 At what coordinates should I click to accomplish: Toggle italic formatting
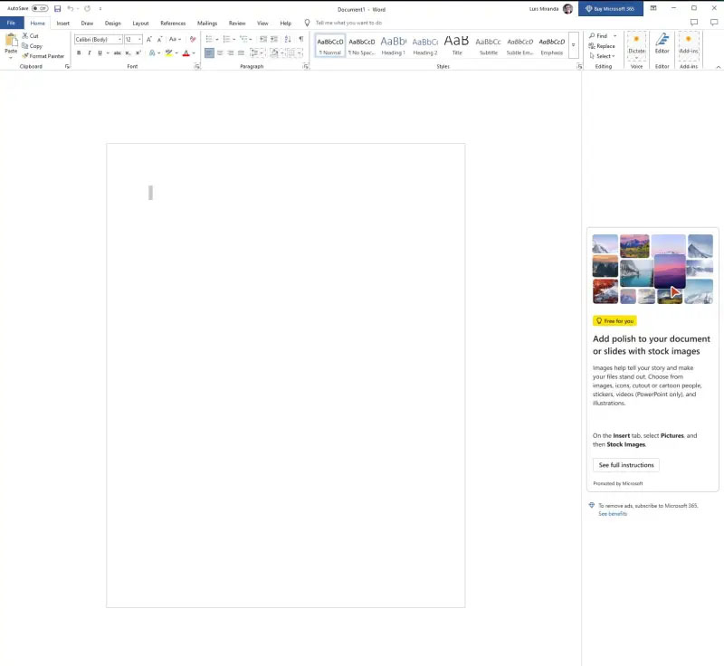(90, 53)
